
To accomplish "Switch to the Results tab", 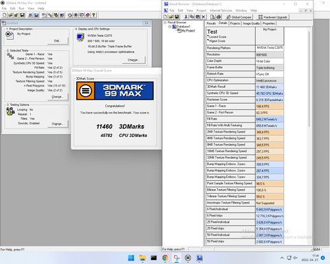I will point(211,23).
